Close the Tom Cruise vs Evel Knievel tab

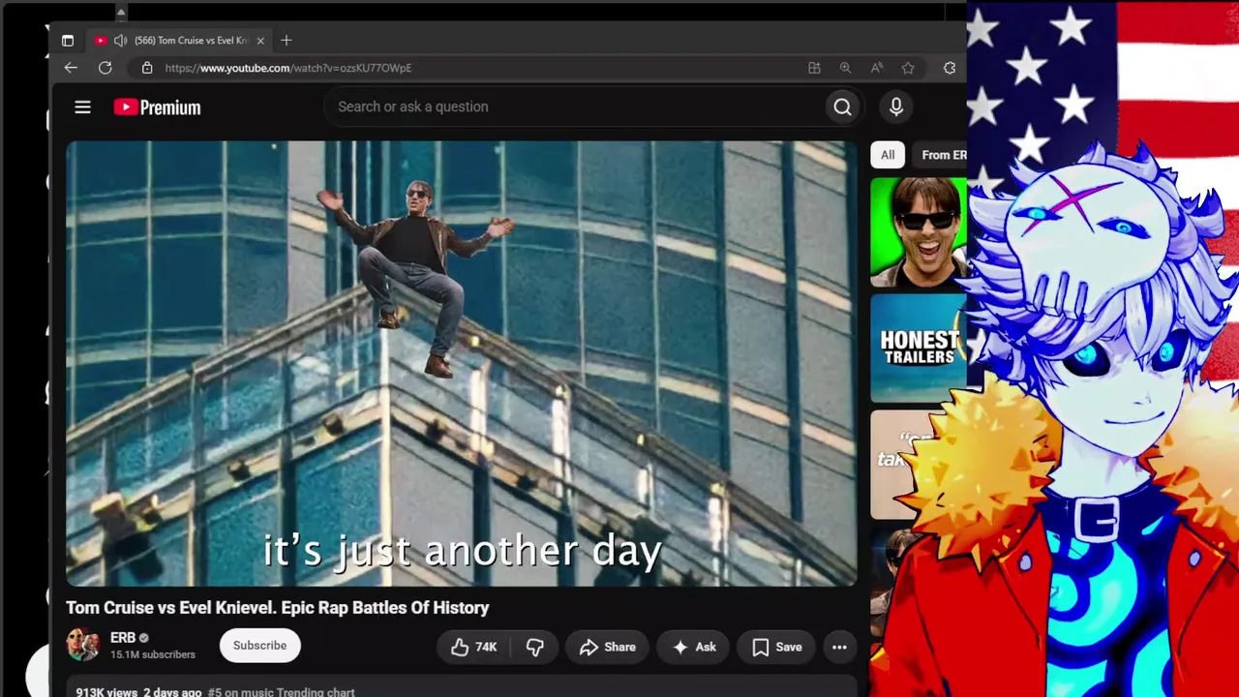point(260,41)
